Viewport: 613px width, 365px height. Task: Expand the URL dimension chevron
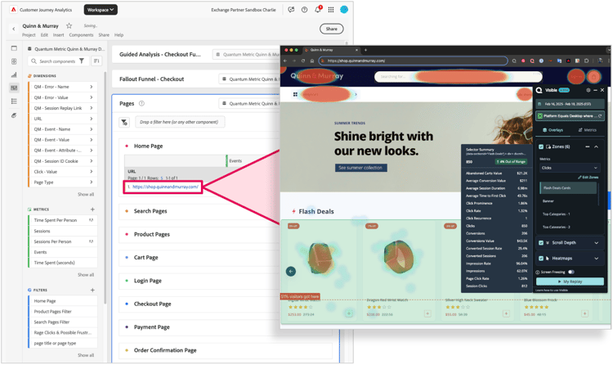click(x=91, y=119)
